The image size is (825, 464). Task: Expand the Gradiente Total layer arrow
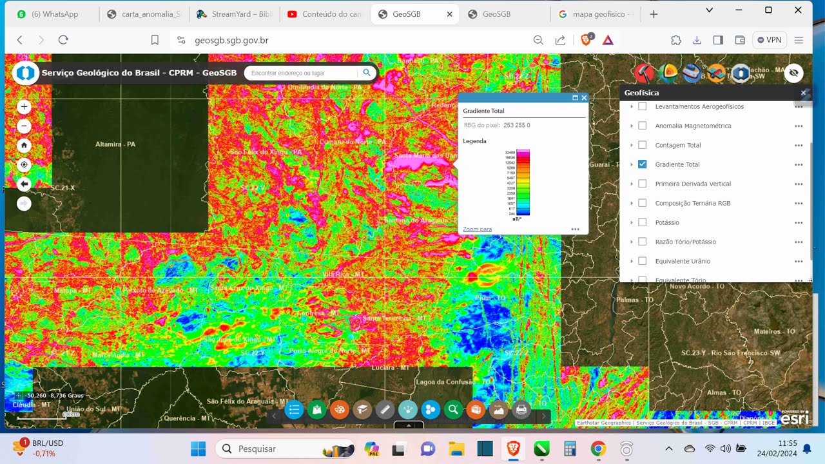click(632, 164)
